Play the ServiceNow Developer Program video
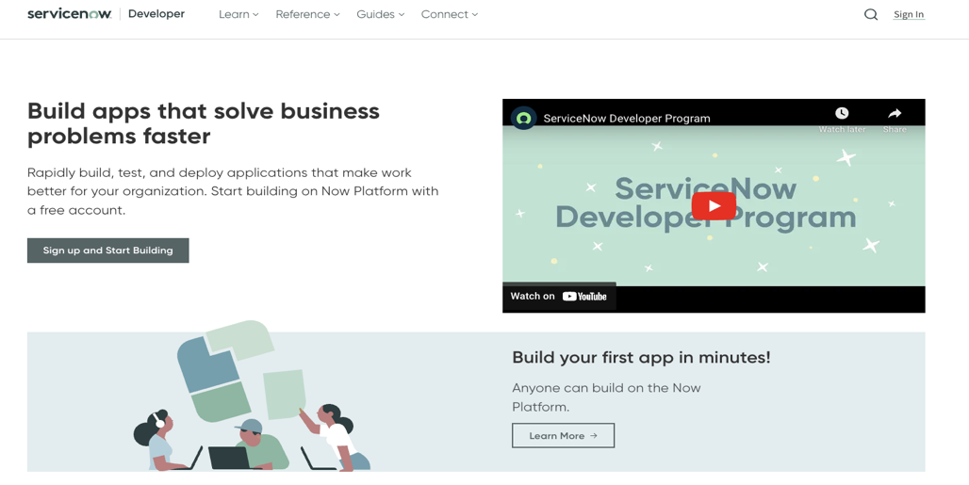 pos(714,206)
